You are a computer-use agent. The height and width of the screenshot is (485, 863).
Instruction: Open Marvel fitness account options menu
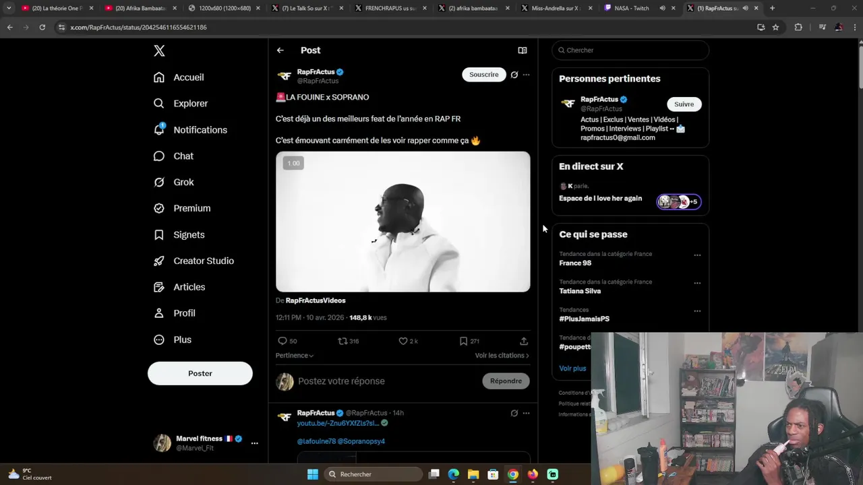tap(254, 443)
